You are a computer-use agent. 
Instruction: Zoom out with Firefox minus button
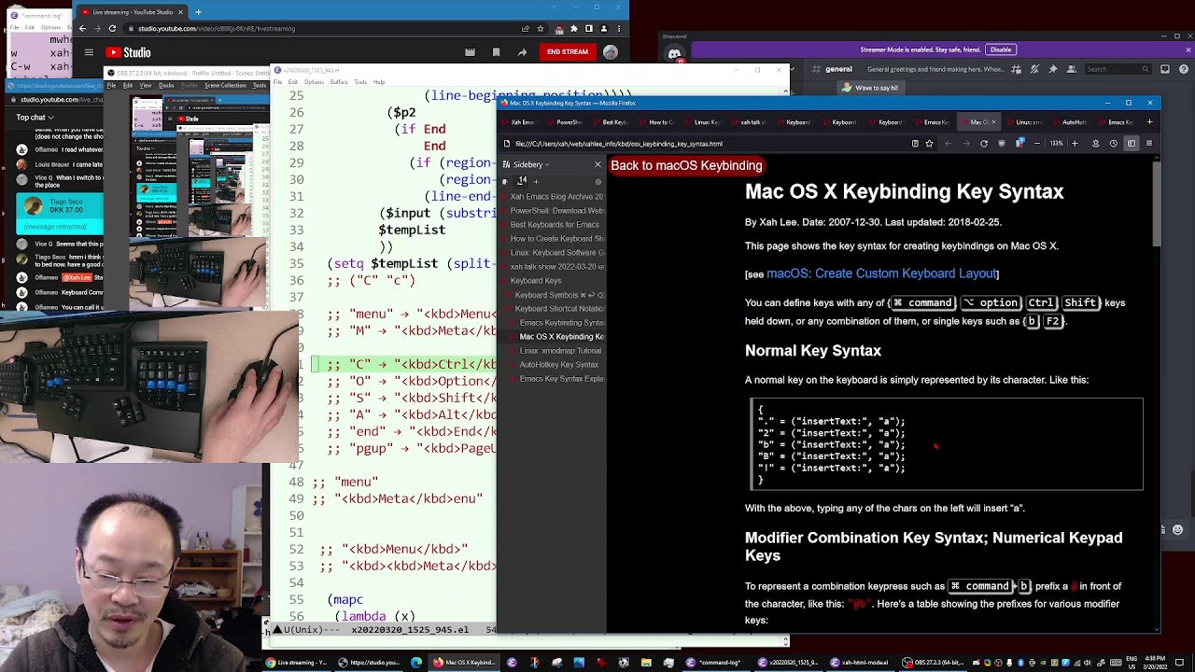pyautogui.click(x=1037, y=144)
